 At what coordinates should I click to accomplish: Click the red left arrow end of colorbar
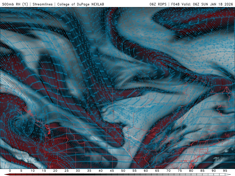[x=7, y=175]
